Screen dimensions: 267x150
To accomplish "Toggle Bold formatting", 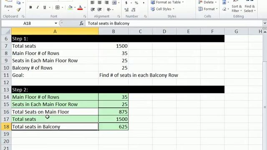I will (x=30, y=7).
